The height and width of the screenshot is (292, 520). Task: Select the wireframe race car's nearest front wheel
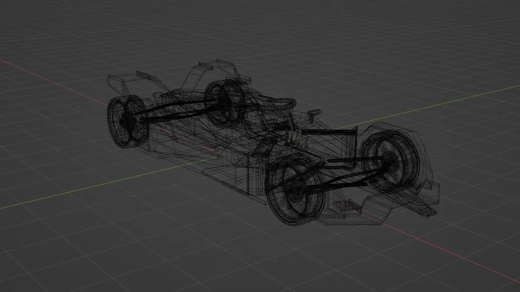pyautogui.click(x=296, y=191)
